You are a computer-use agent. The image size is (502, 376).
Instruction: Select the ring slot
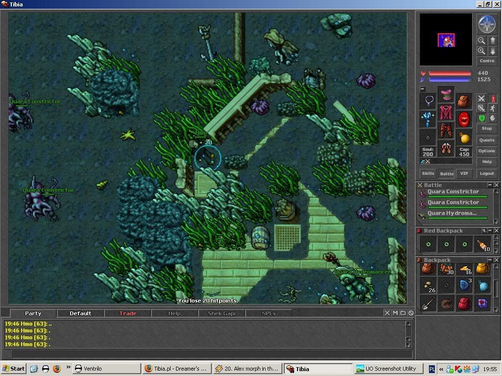tap(428, 138)
